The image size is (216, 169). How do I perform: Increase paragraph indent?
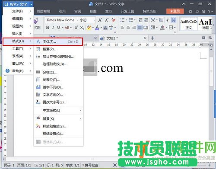click(146, 20)
